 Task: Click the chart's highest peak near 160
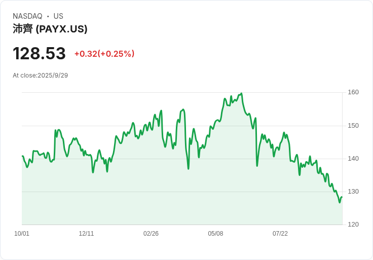[241, 93]
